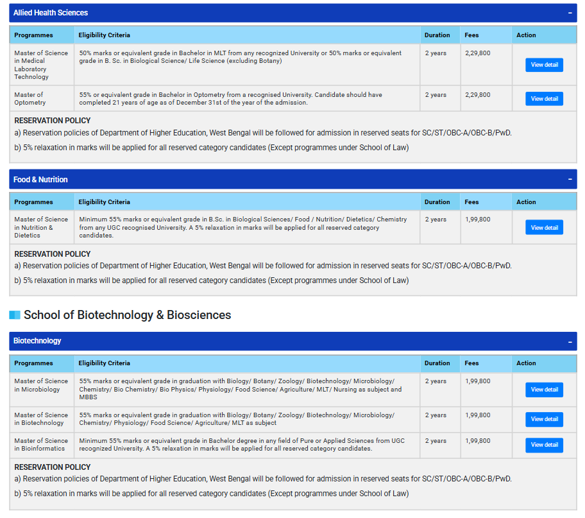View detail for Master of Science in Bioinformatics
Image resolution: width=585 pixels, height=518 pixels.
(x=543, y=445)
